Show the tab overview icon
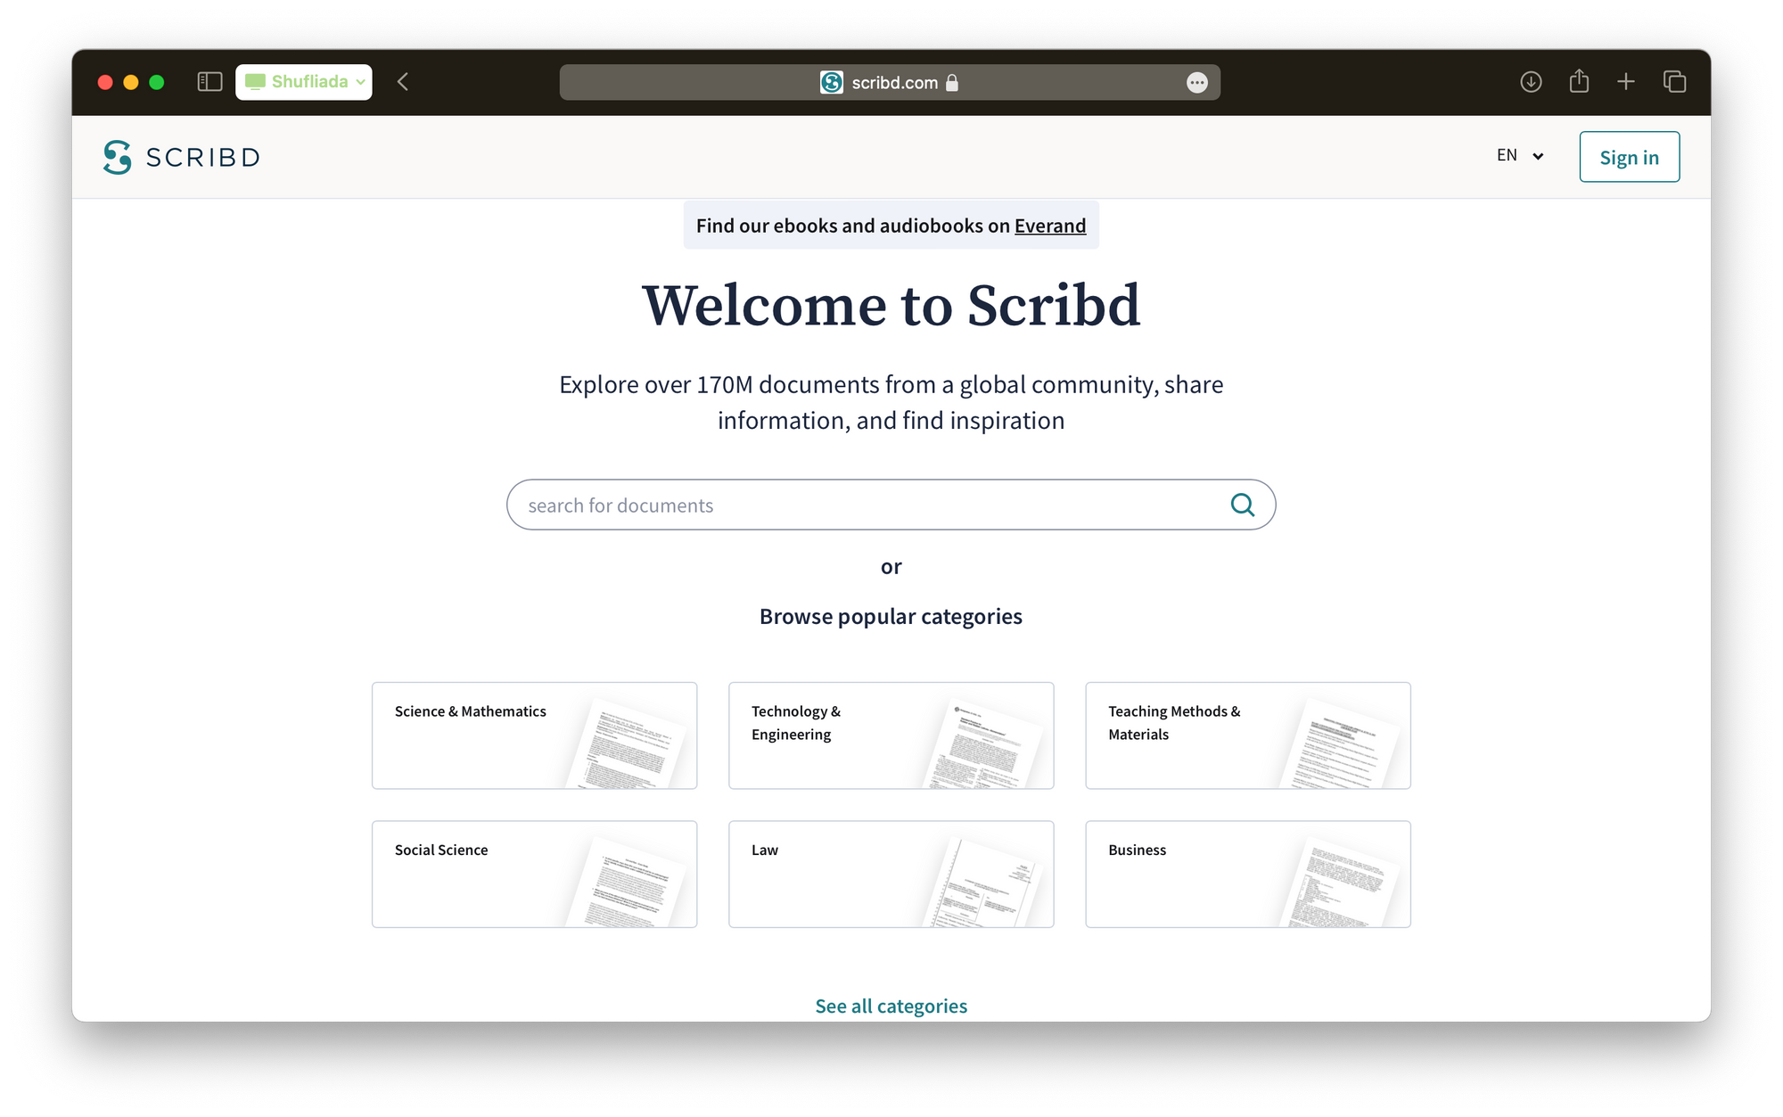 coord(1674,82)
